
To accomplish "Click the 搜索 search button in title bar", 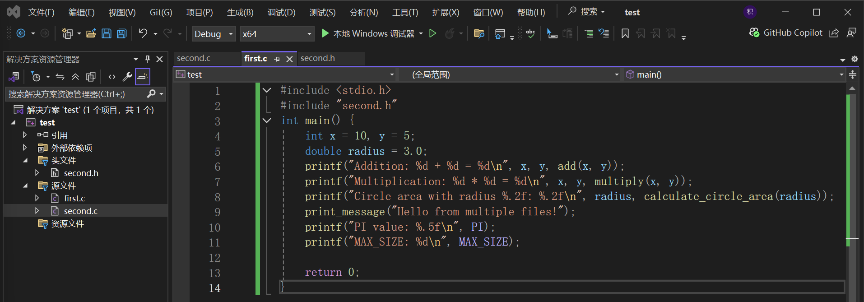I will tap(586, 12).
